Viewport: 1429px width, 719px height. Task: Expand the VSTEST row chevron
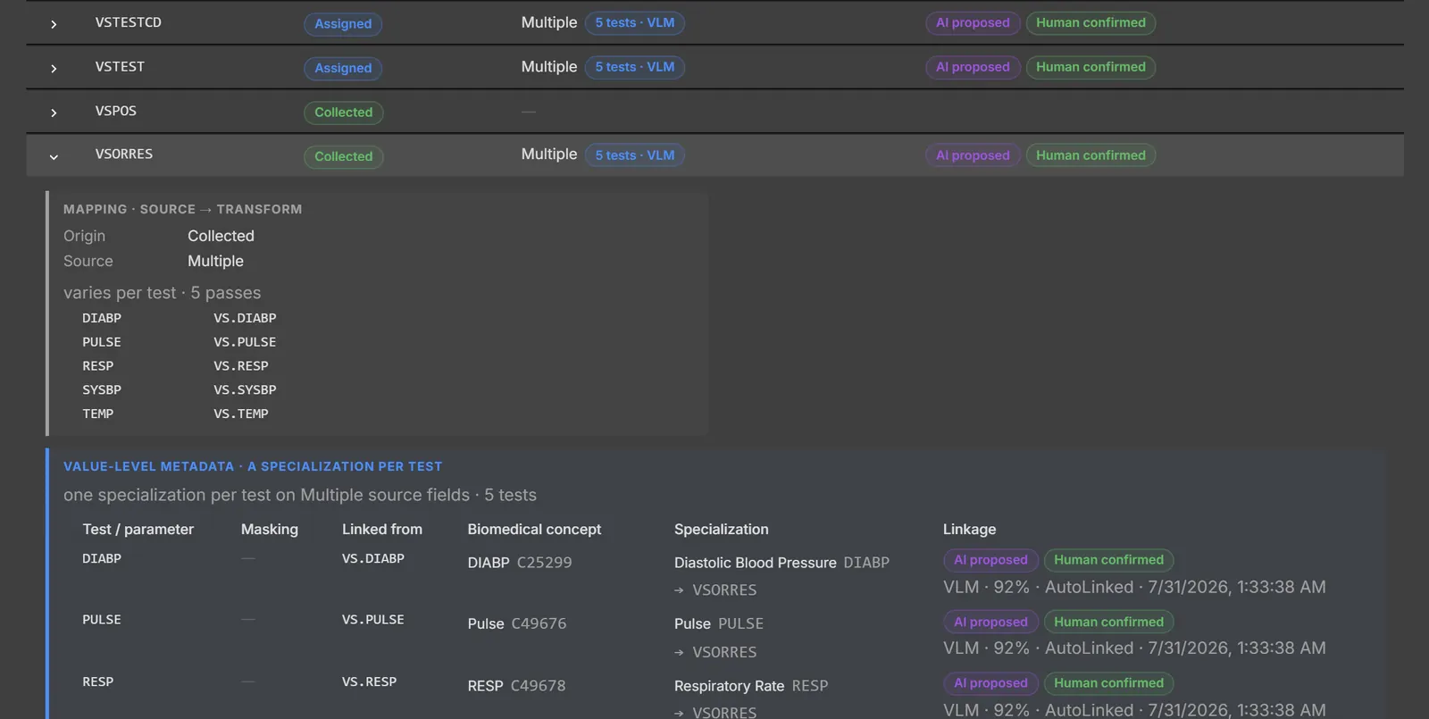coord(54,69)
